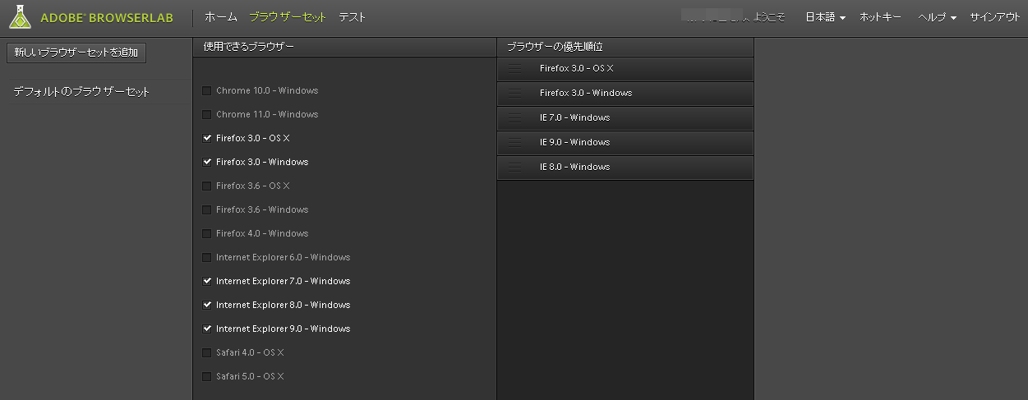
Task: Click 新しいブラウザーセットを追加 button
Action: (x=76, y=53)
